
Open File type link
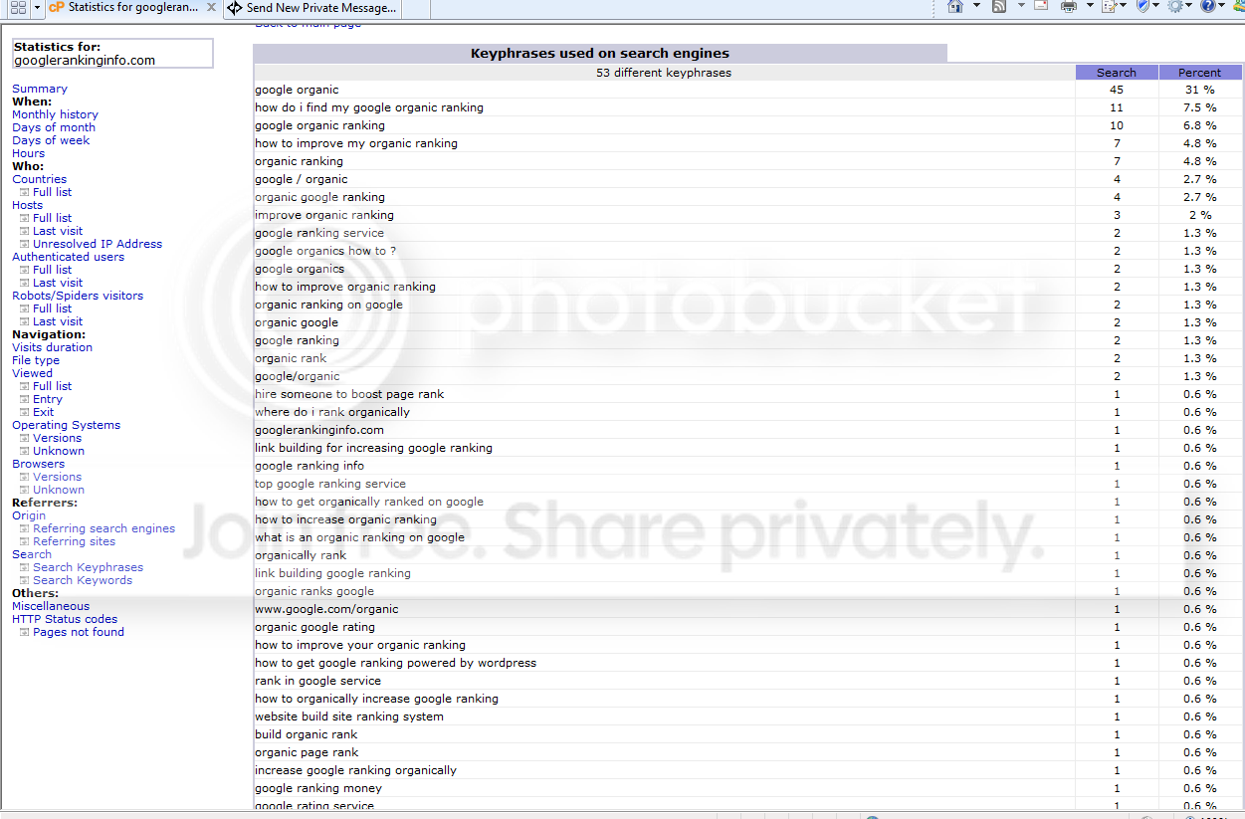(x=36, y=360)
